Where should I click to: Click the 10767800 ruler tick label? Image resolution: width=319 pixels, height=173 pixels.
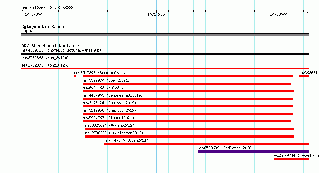coord(33,14)
